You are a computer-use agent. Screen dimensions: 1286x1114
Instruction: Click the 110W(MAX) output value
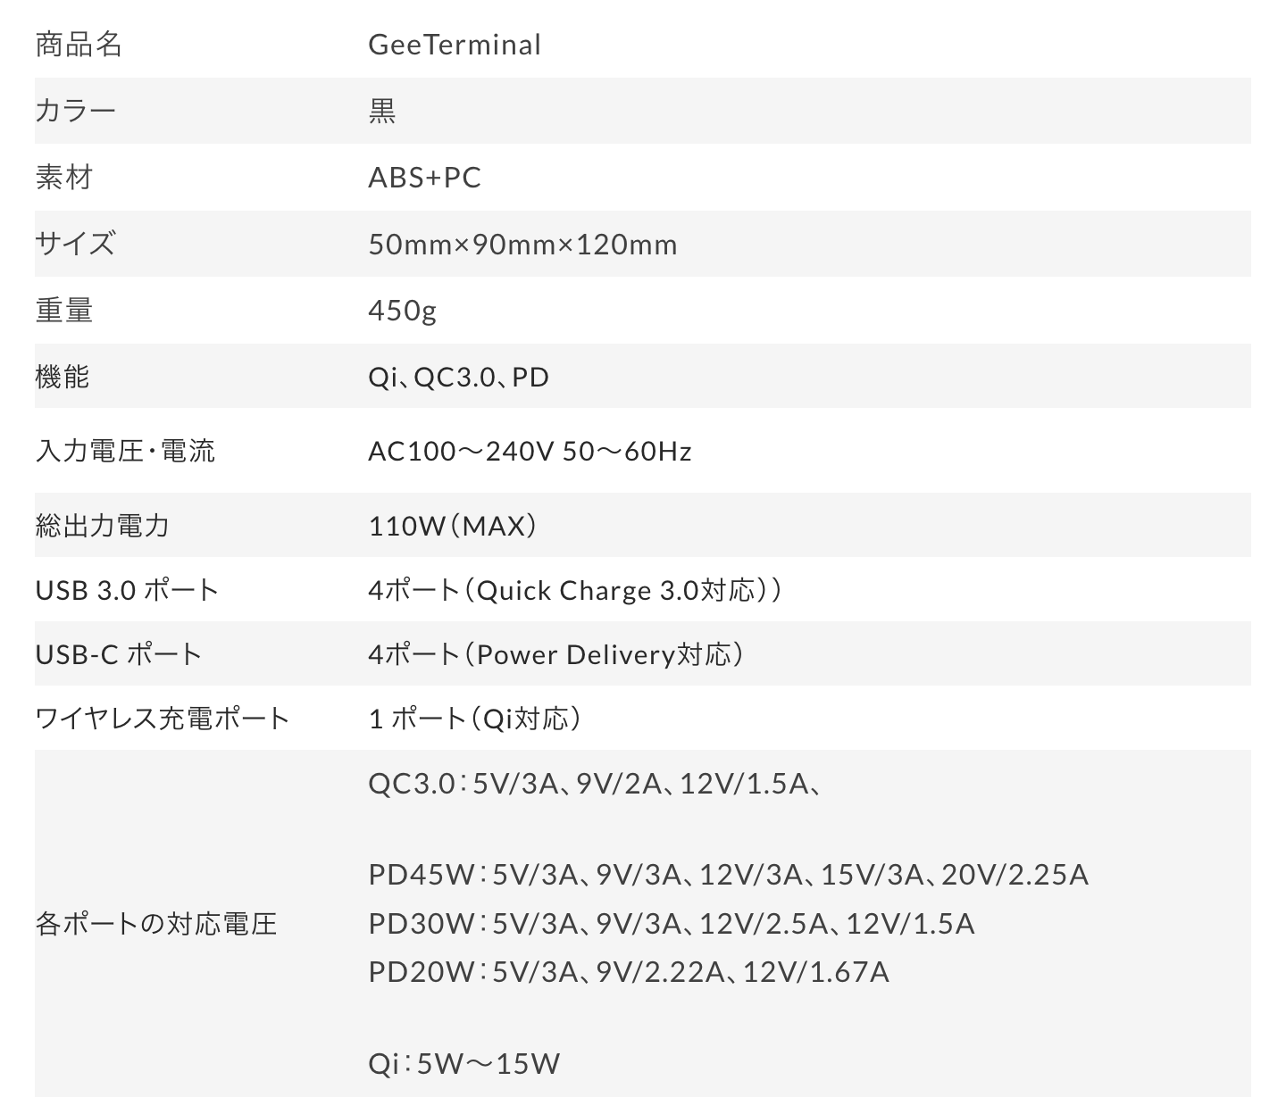tap(454, 526)
